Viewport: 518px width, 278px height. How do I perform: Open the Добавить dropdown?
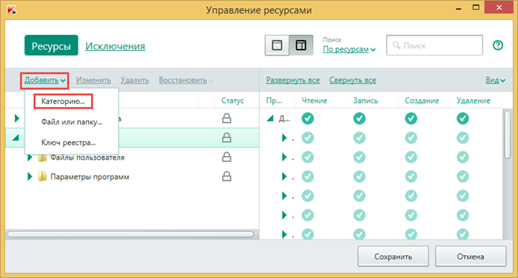pyautogui.click(x=44, y=81)
